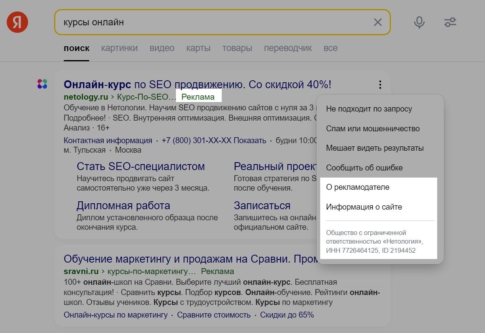The height and width of the screenshot is (333, 485).
Task: Click the 'м. Тульская' address text
Action: (85, 150)
